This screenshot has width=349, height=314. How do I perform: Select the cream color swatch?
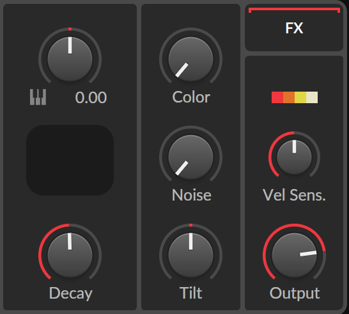pyautogui.click(x=312, y=97)
